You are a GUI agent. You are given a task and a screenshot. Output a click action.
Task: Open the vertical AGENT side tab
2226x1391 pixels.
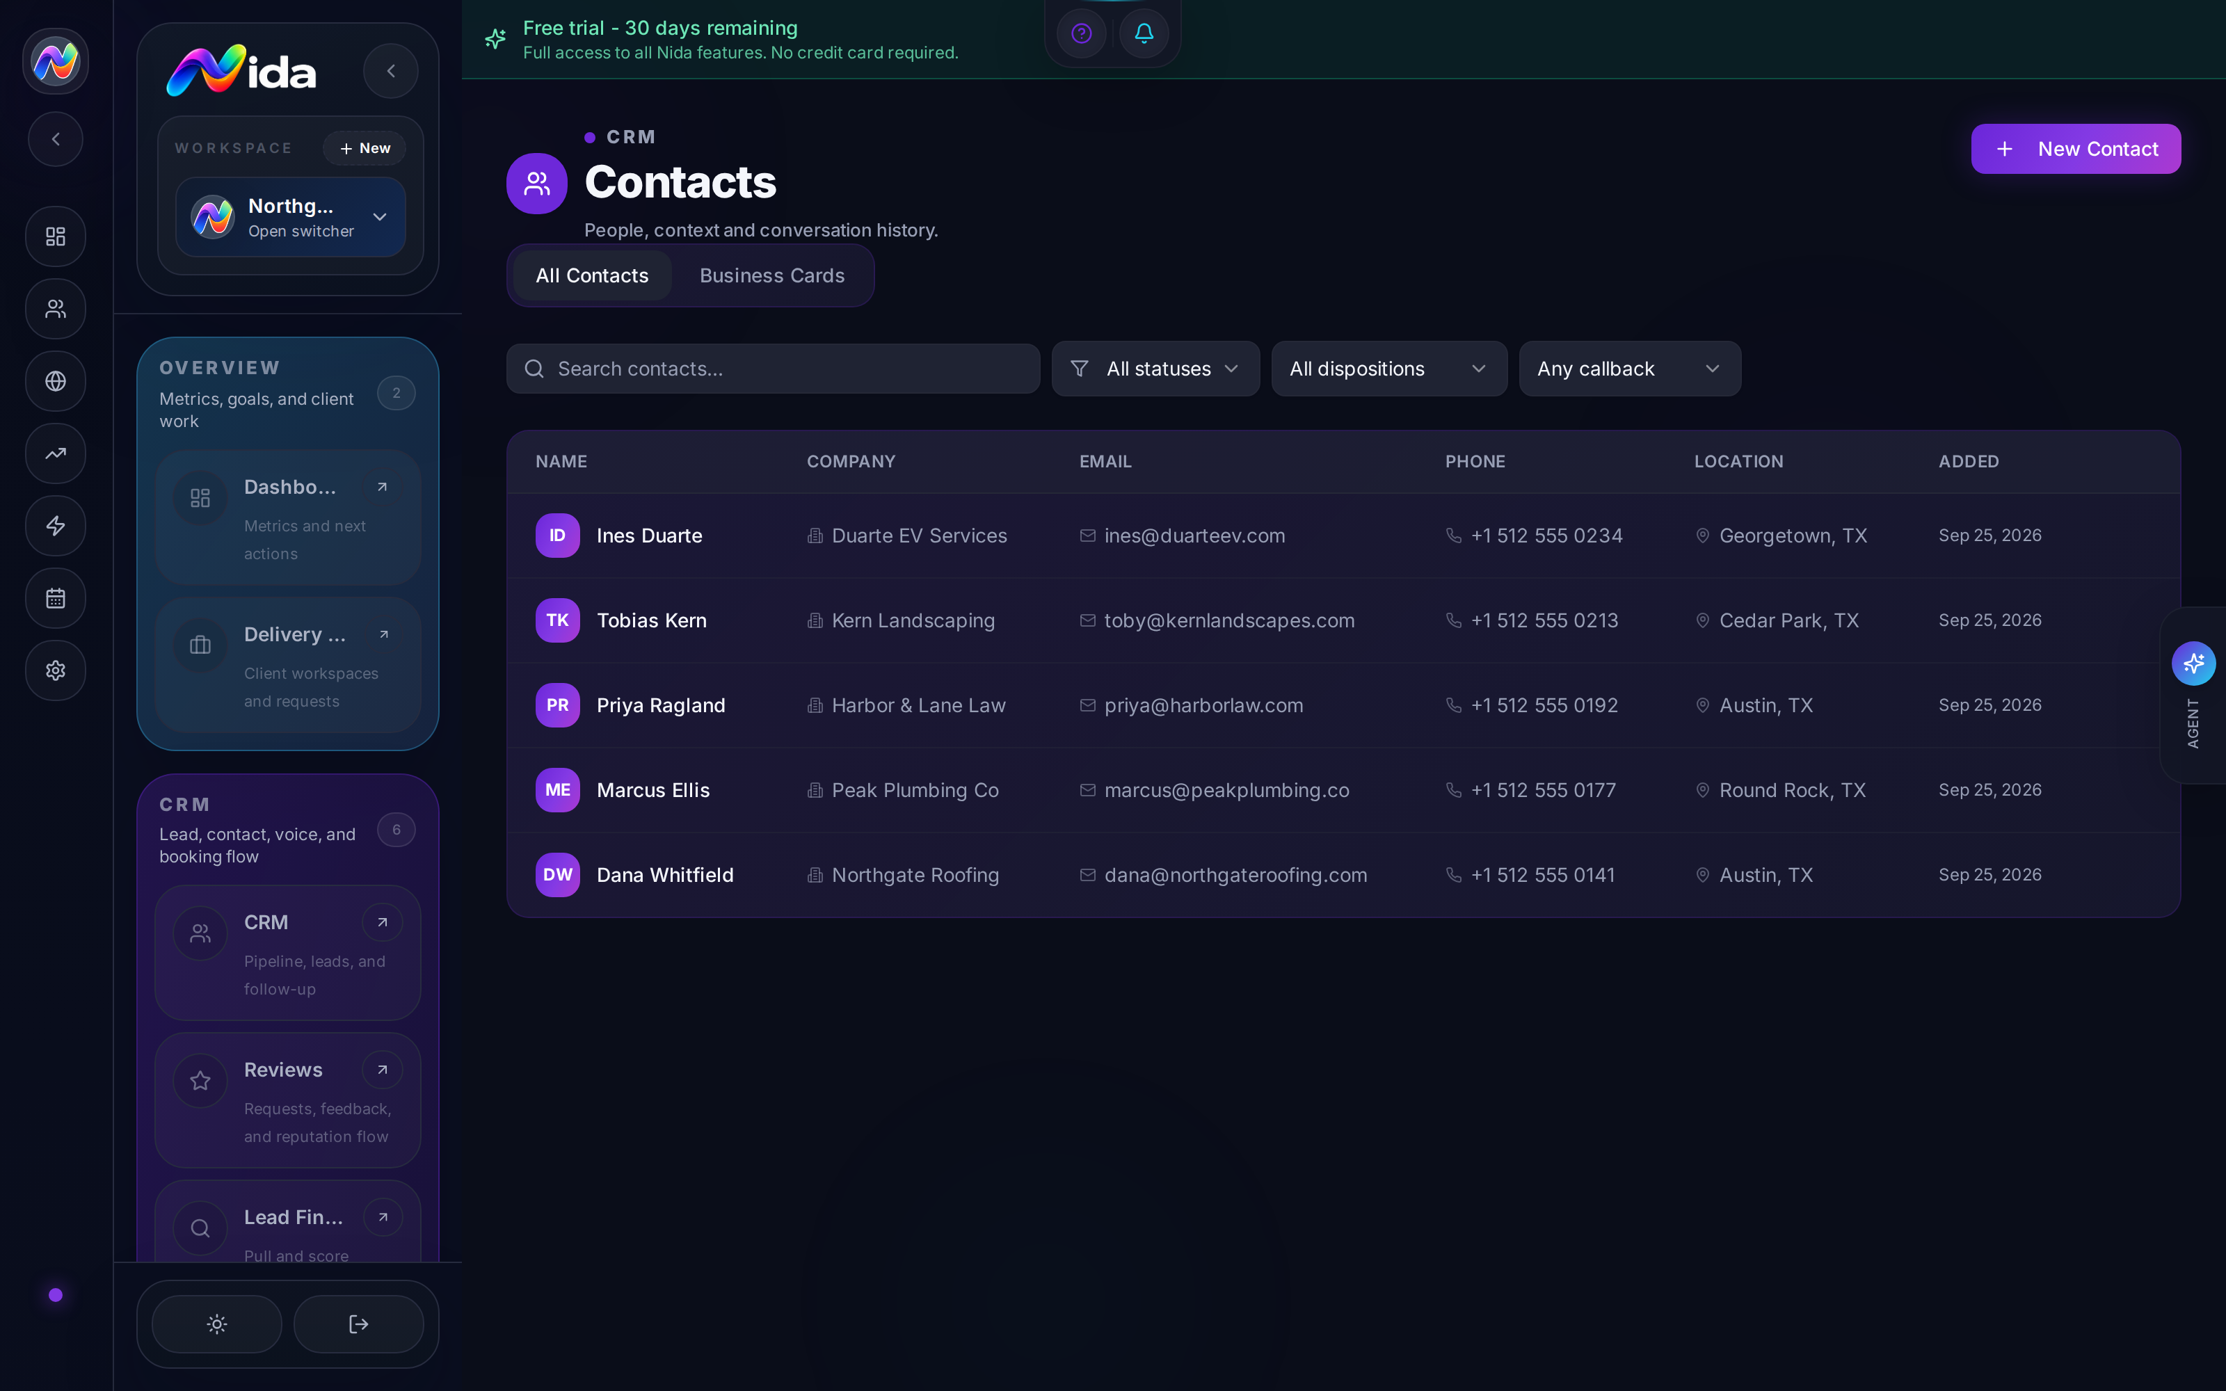2193,695
